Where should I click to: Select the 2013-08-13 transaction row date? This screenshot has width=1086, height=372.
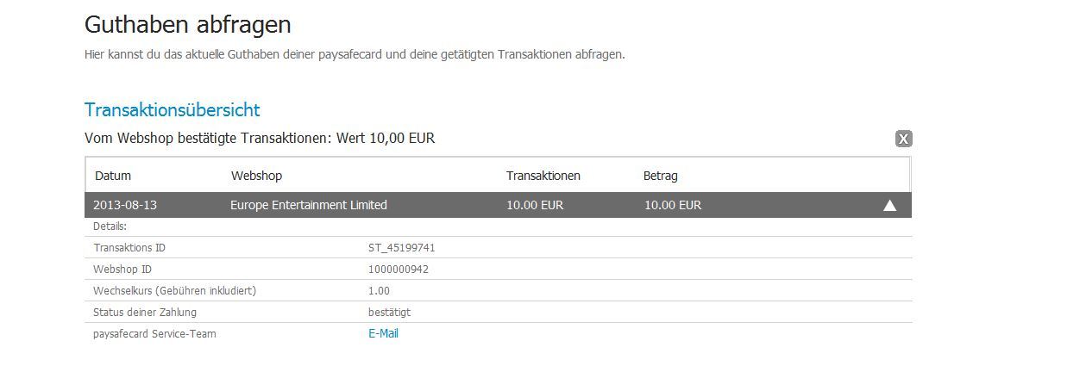coord(125,205)
